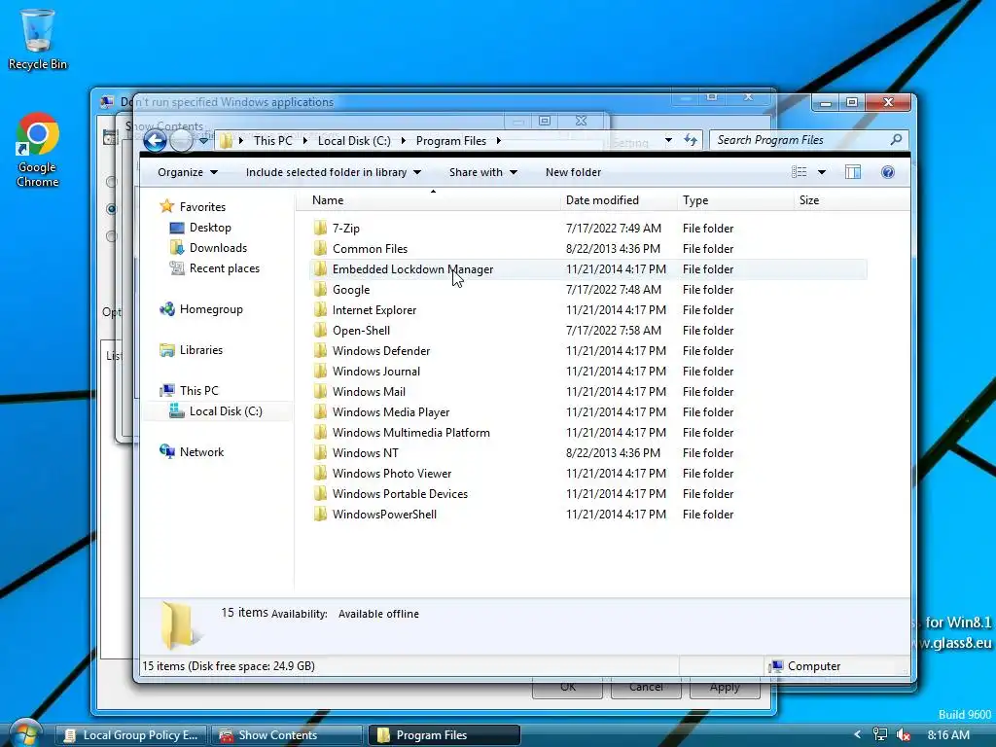Screen dimensions: 996x747
Task: Select the Internet Explorer folder icon
Action: pos(321,309)
